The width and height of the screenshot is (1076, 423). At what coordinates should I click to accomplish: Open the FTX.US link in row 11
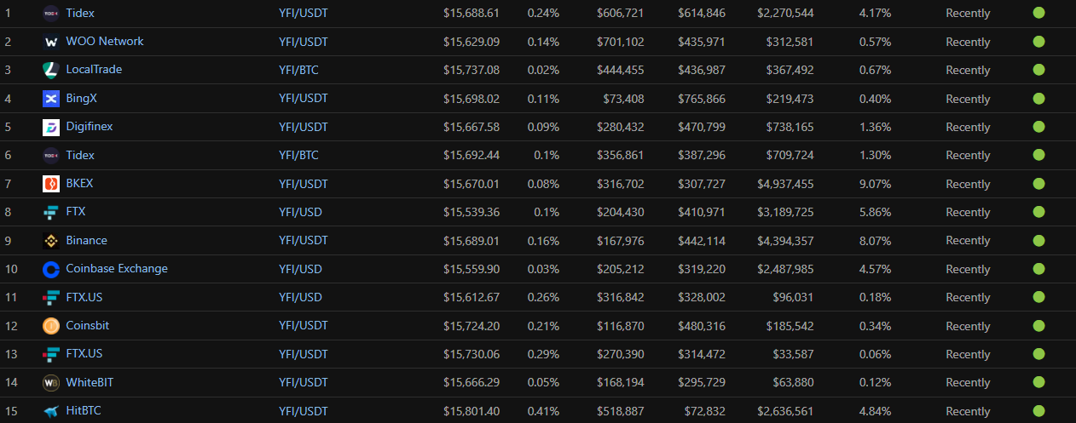tap(84, 297)
